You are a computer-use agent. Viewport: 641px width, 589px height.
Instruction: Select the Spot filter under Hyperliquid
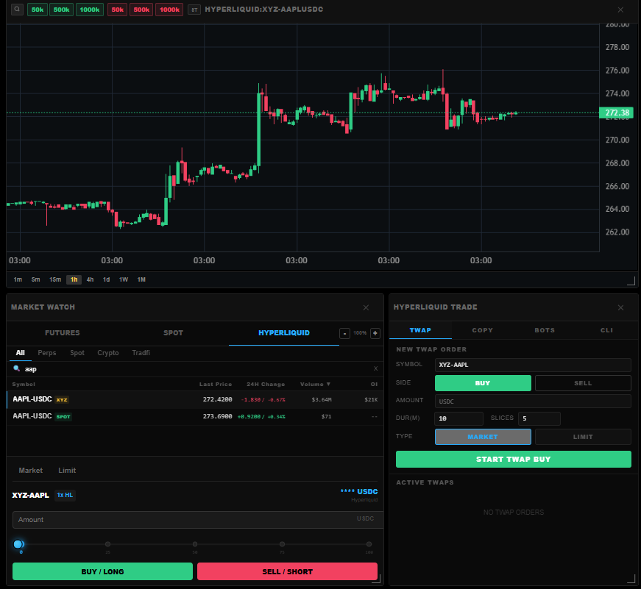click(x=77, y=353)
